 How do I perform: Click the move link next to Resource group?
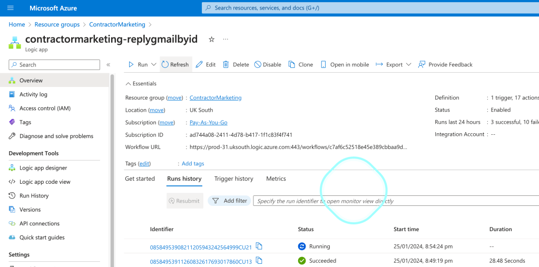click(174, 98)
